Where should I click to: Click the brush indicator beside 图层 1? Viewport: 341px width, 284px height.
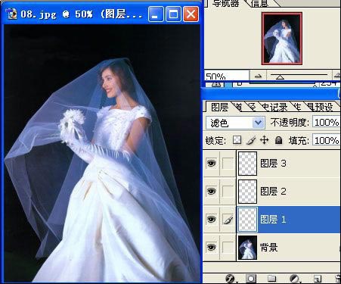[228, 219]
